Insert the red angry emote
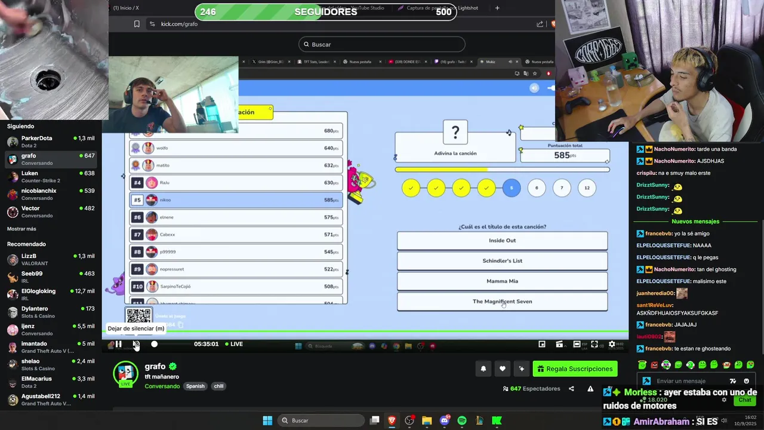The height and width of the screenshot is (430, 764). (x=654, y=365)
